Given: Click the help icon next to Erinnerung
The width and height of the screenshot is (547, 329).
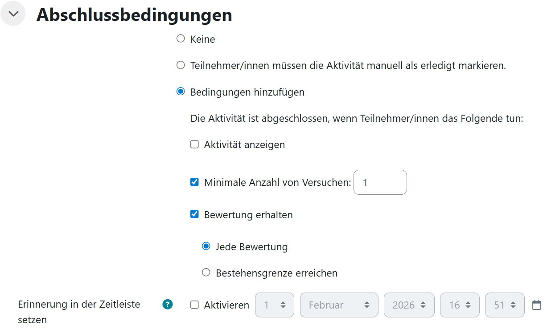Looking at the screenshot, I should coord(167,305).
